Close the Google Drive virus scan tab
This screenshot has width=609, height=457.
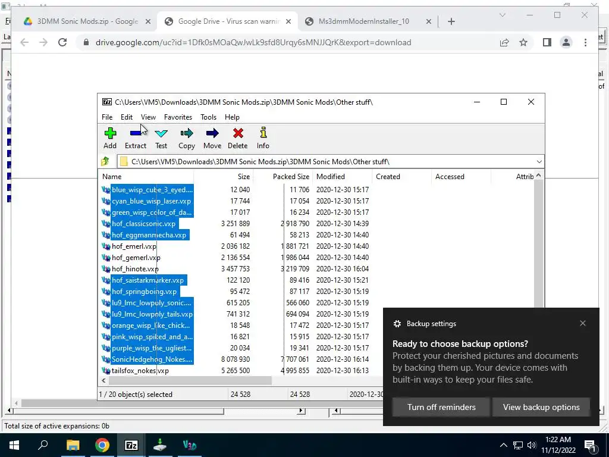click(288, 21)
